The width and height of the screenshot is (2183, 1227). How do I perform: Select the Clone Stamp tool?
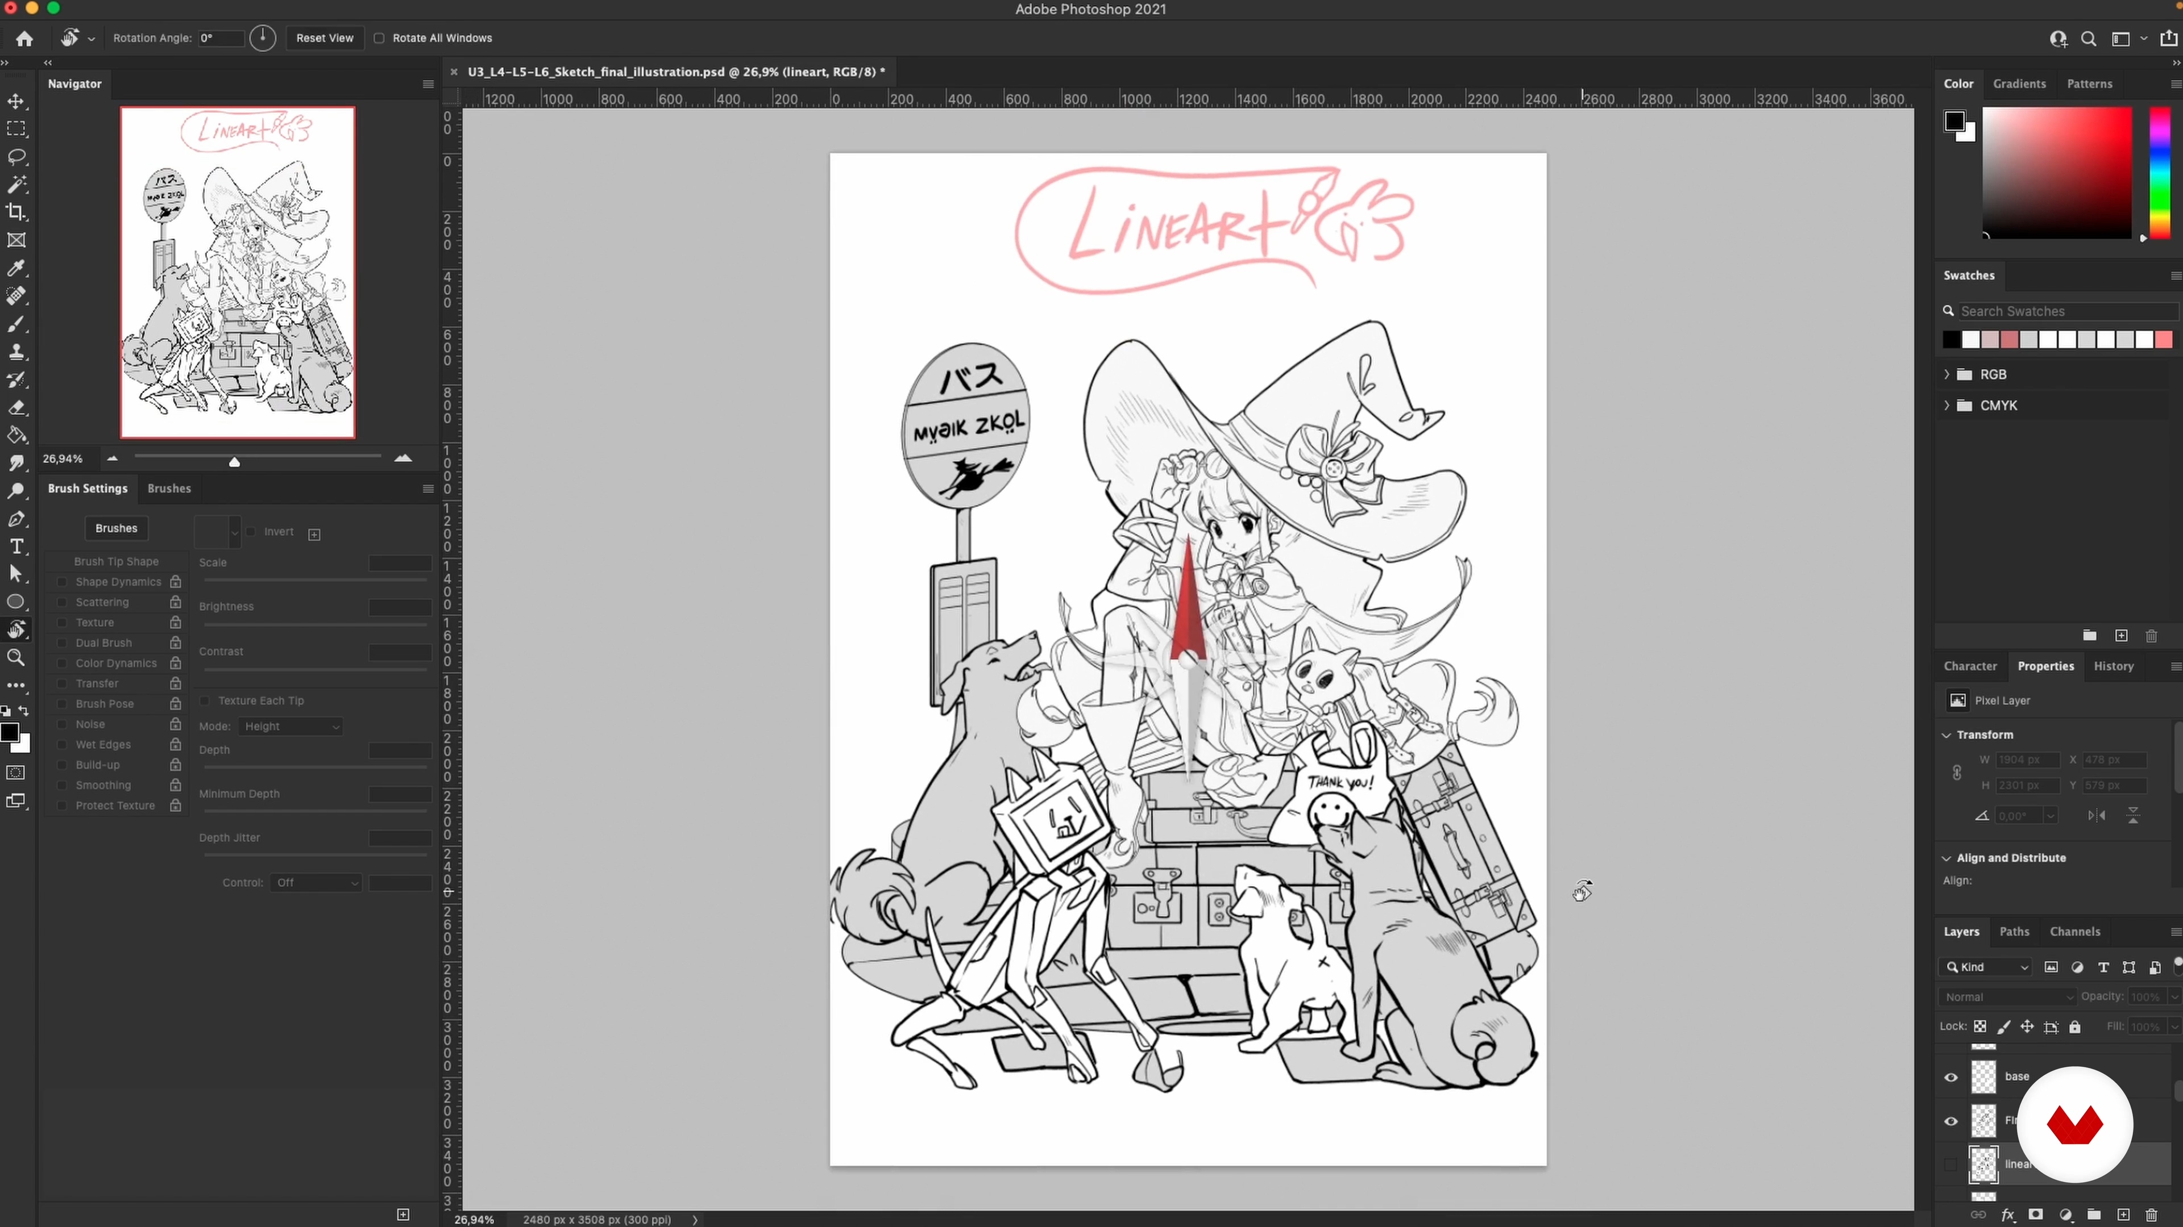16,352
